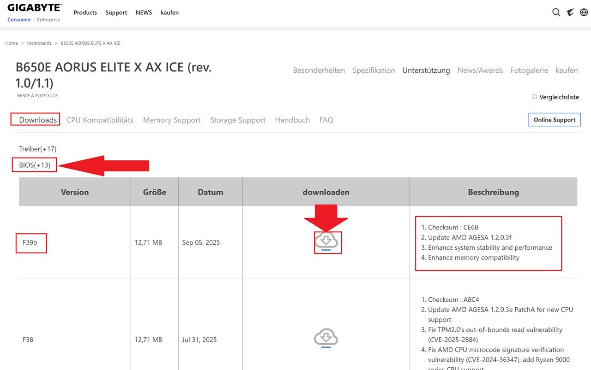Open the NEWS menu item

(x=144, y=12)
